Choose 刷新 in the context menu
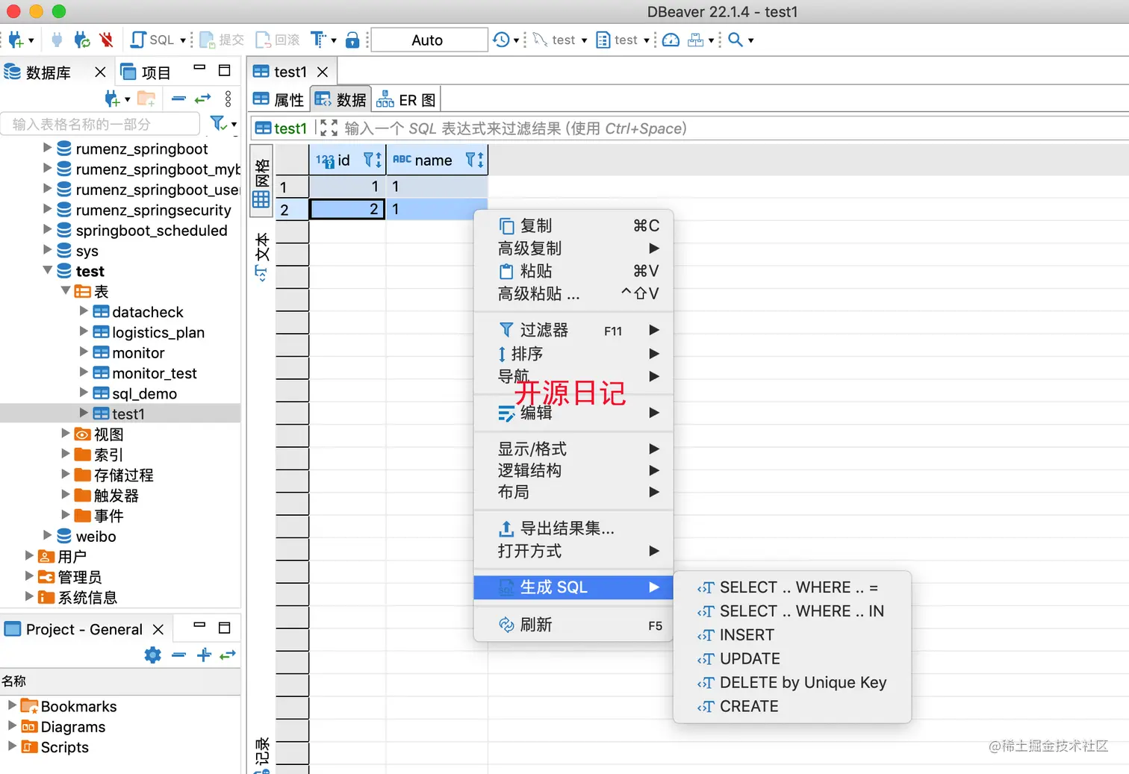Image resolution: width=1129 pixels, height=774 pixels. coord(573,625)
